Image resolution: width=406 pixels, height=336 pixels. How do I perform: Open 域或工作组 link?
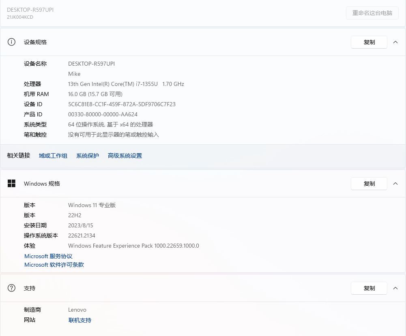(x=53, y=156)
